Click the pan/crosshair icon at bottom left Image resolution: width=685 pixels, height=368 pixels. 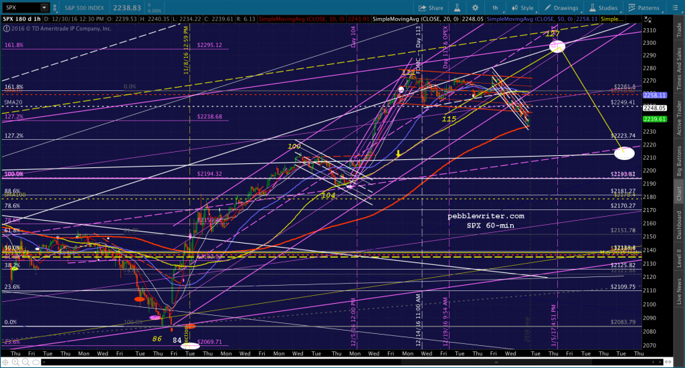click(5, 363)
